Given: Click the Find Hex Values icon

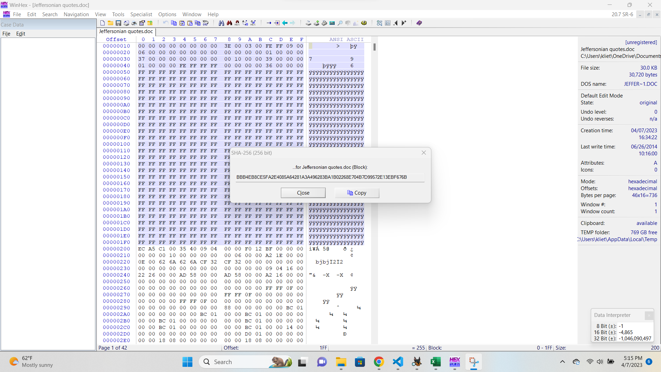Looking at the screenshot, I should [237, 23].
